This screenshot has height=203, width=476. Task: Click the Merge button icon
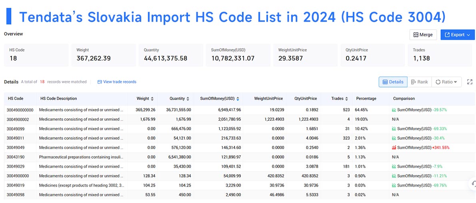coord(416,35)
